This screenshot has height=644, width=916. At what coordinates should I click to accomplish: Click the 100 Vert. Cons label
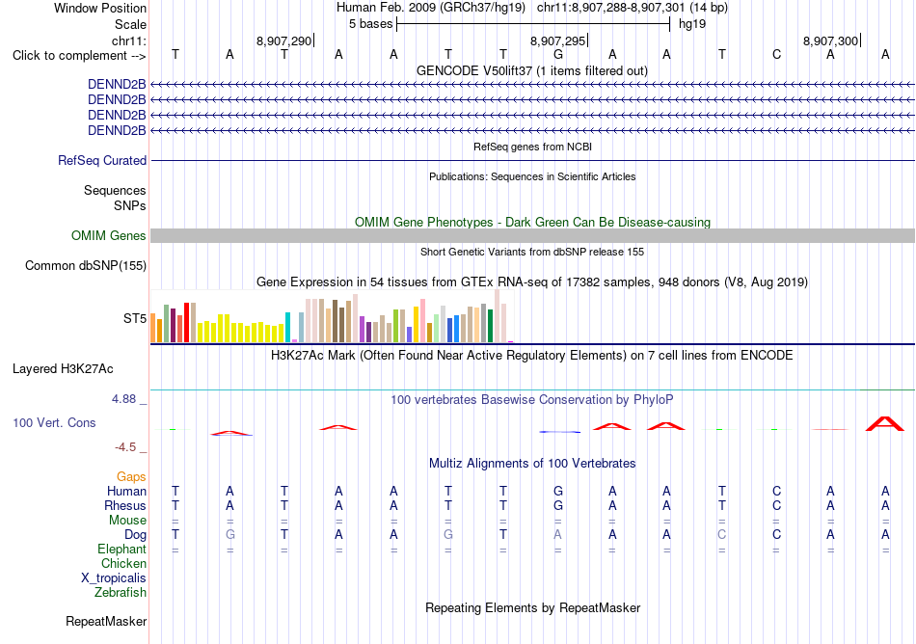click(x=54, y=422)
